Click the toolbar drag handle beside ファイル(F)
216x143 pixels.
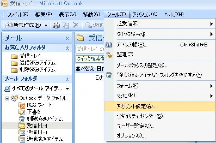[3, 15]
